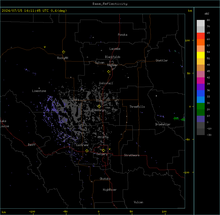Image resolution: width=220 pixels, height=215 pixels.
Task: Click the Blackfalds city label
Action: pyautogui.click(x=113, y=57)
